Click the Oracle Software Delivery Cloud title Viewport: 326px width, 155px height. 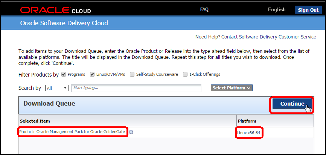pos(64,23)
